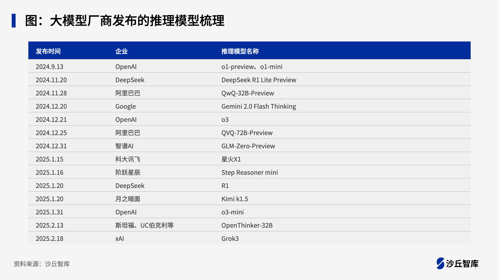Click the source text 资料来源：沙丘智库
Image resolution: width=499 pixels, height=280 pixels.
42,264
